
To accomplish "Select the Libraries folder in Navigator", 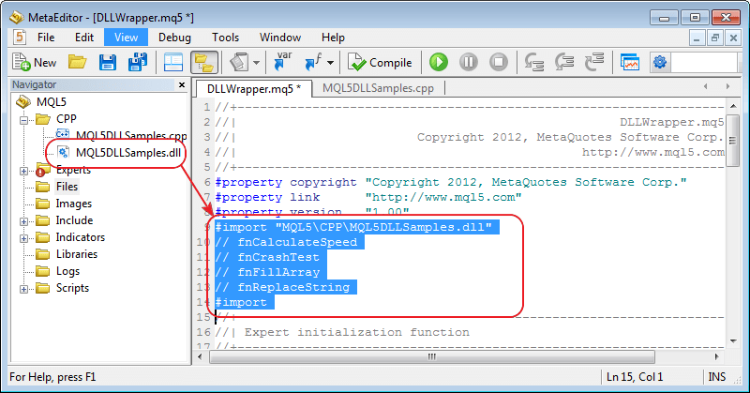I will click(76, 254).
